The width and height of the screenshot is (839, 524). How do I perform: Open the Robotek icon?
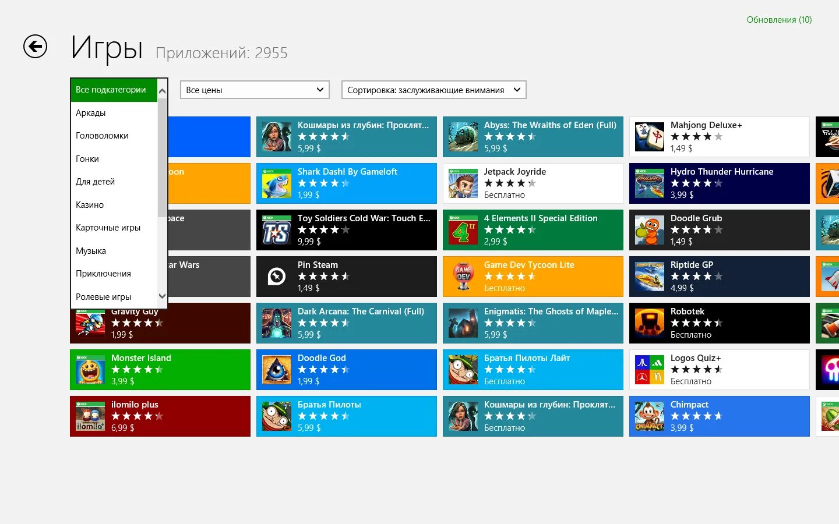[650, 323]
